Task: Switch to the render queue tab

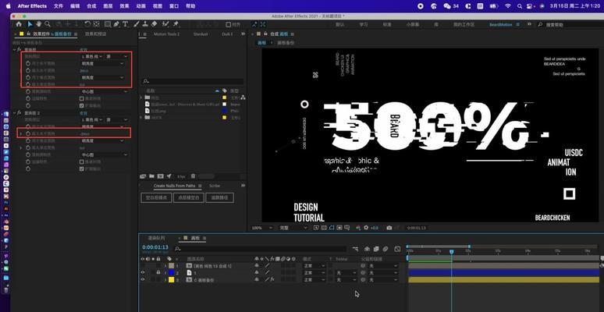Action: [157, 238]
